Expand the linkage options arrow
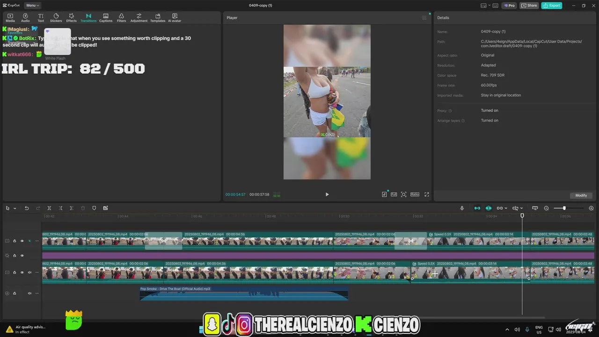The image size is (599, 337). tap(506, 208)
